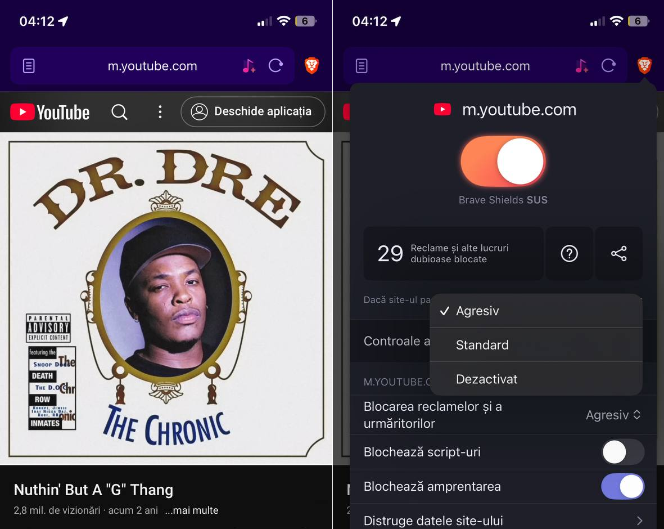664x529 pixels.
Task: Select Standard blocking level
Action: 536,344
